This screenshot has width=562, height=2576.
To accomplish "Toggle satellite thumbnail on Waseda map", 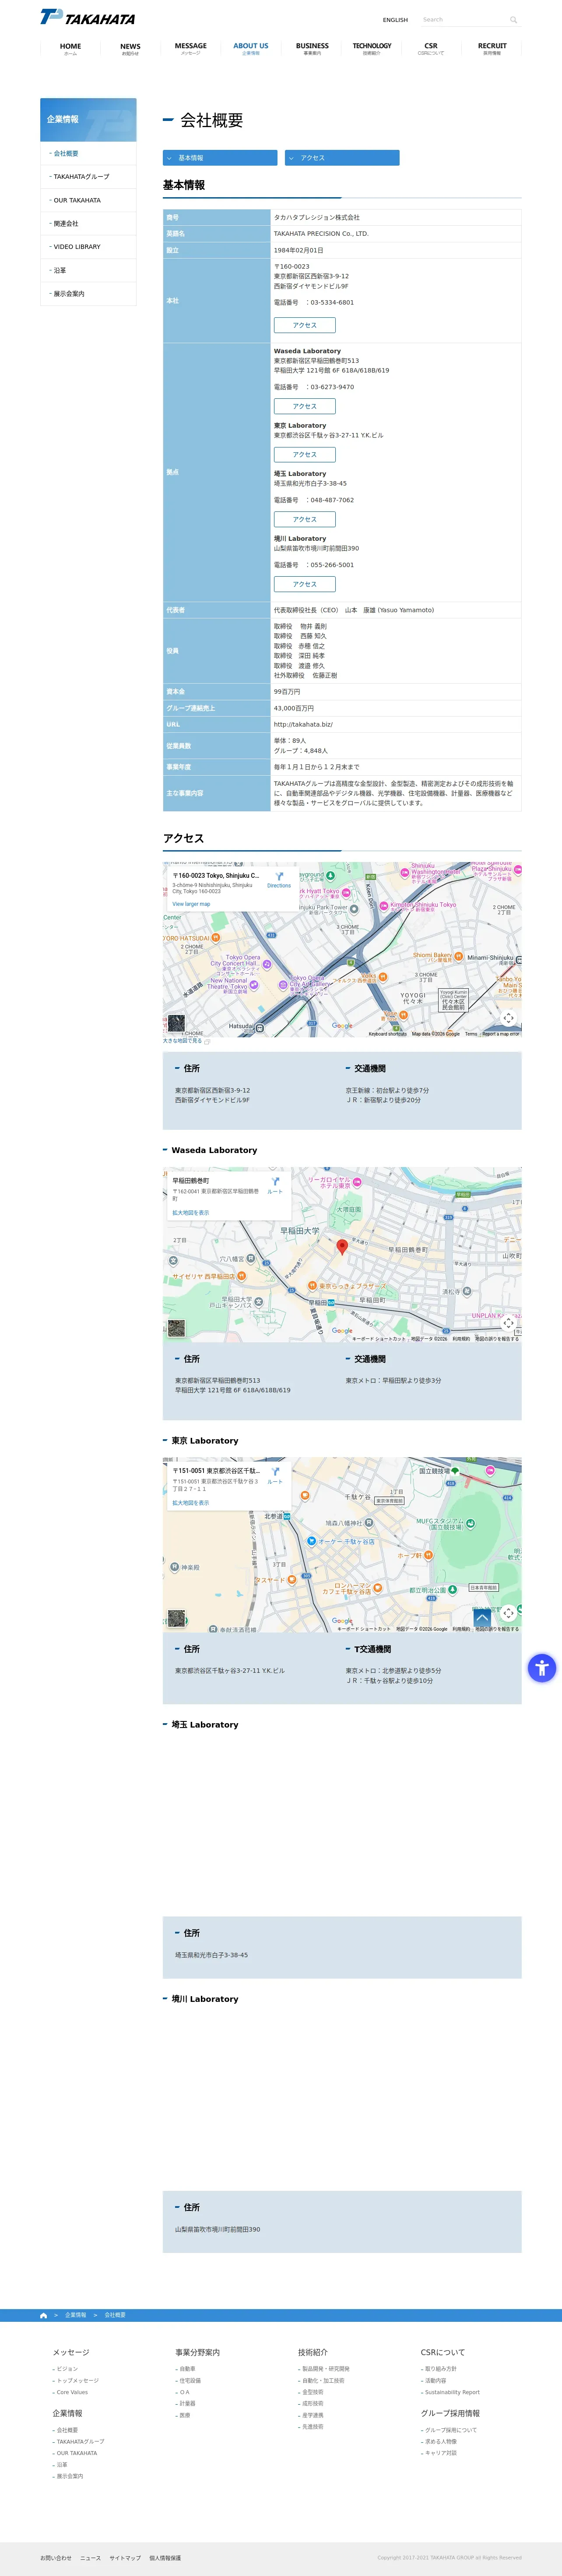I will pos(177,1328).
